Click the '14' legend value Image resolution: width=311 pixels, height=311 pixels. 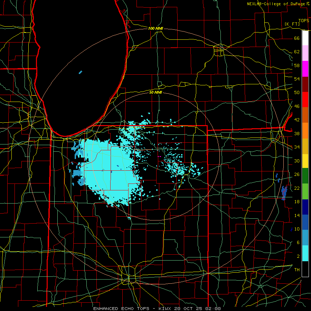tap(297, 215)
